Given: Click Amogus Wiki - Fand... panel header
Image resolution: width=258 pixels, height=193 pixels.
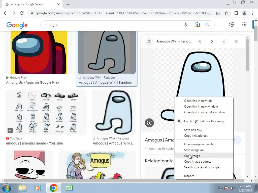Looking at the screenshot, I should click(x=174, y=41).
